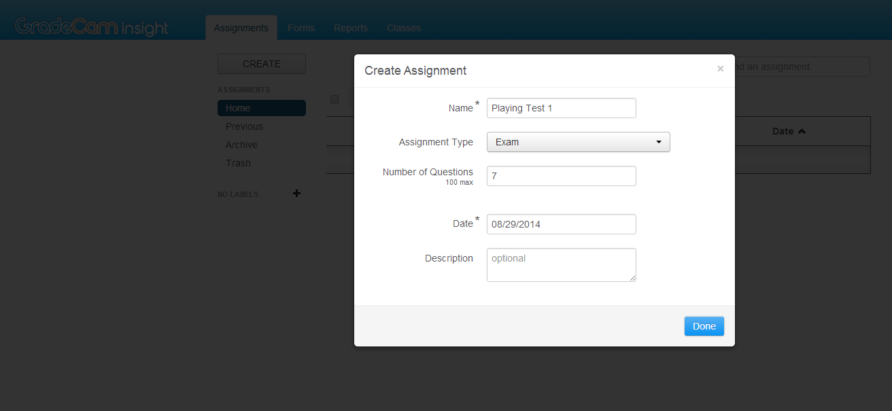Click the Done button
Image resolution: width=892 pixels, height=411 pixels.
(704, 326)
